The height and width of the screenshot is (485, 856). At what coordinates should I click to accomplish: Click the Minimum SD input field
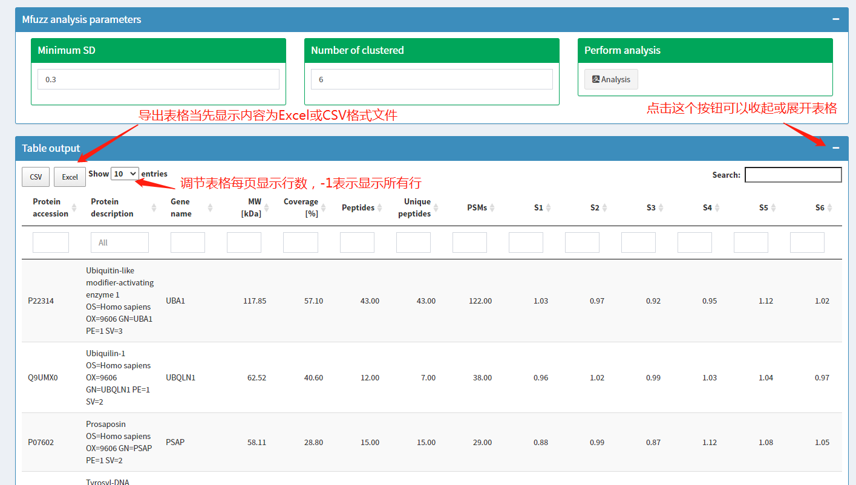[x=158, y=79]
